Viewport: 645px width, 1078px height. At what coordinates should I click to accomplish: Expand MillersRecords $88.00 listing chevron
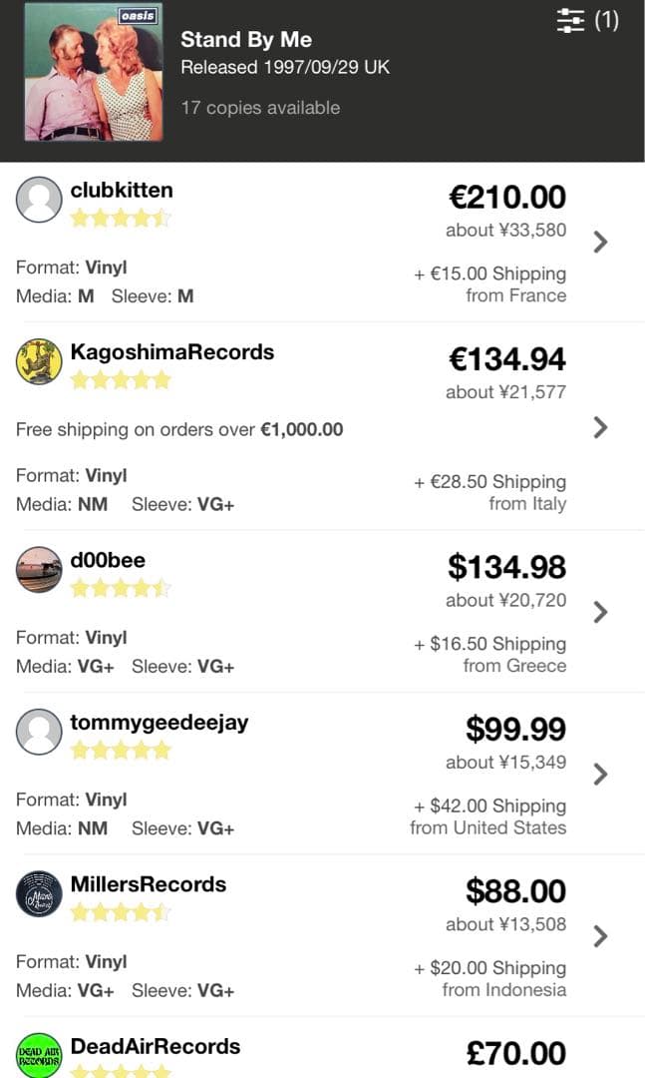pyautogui.click(x=600, y=936)
